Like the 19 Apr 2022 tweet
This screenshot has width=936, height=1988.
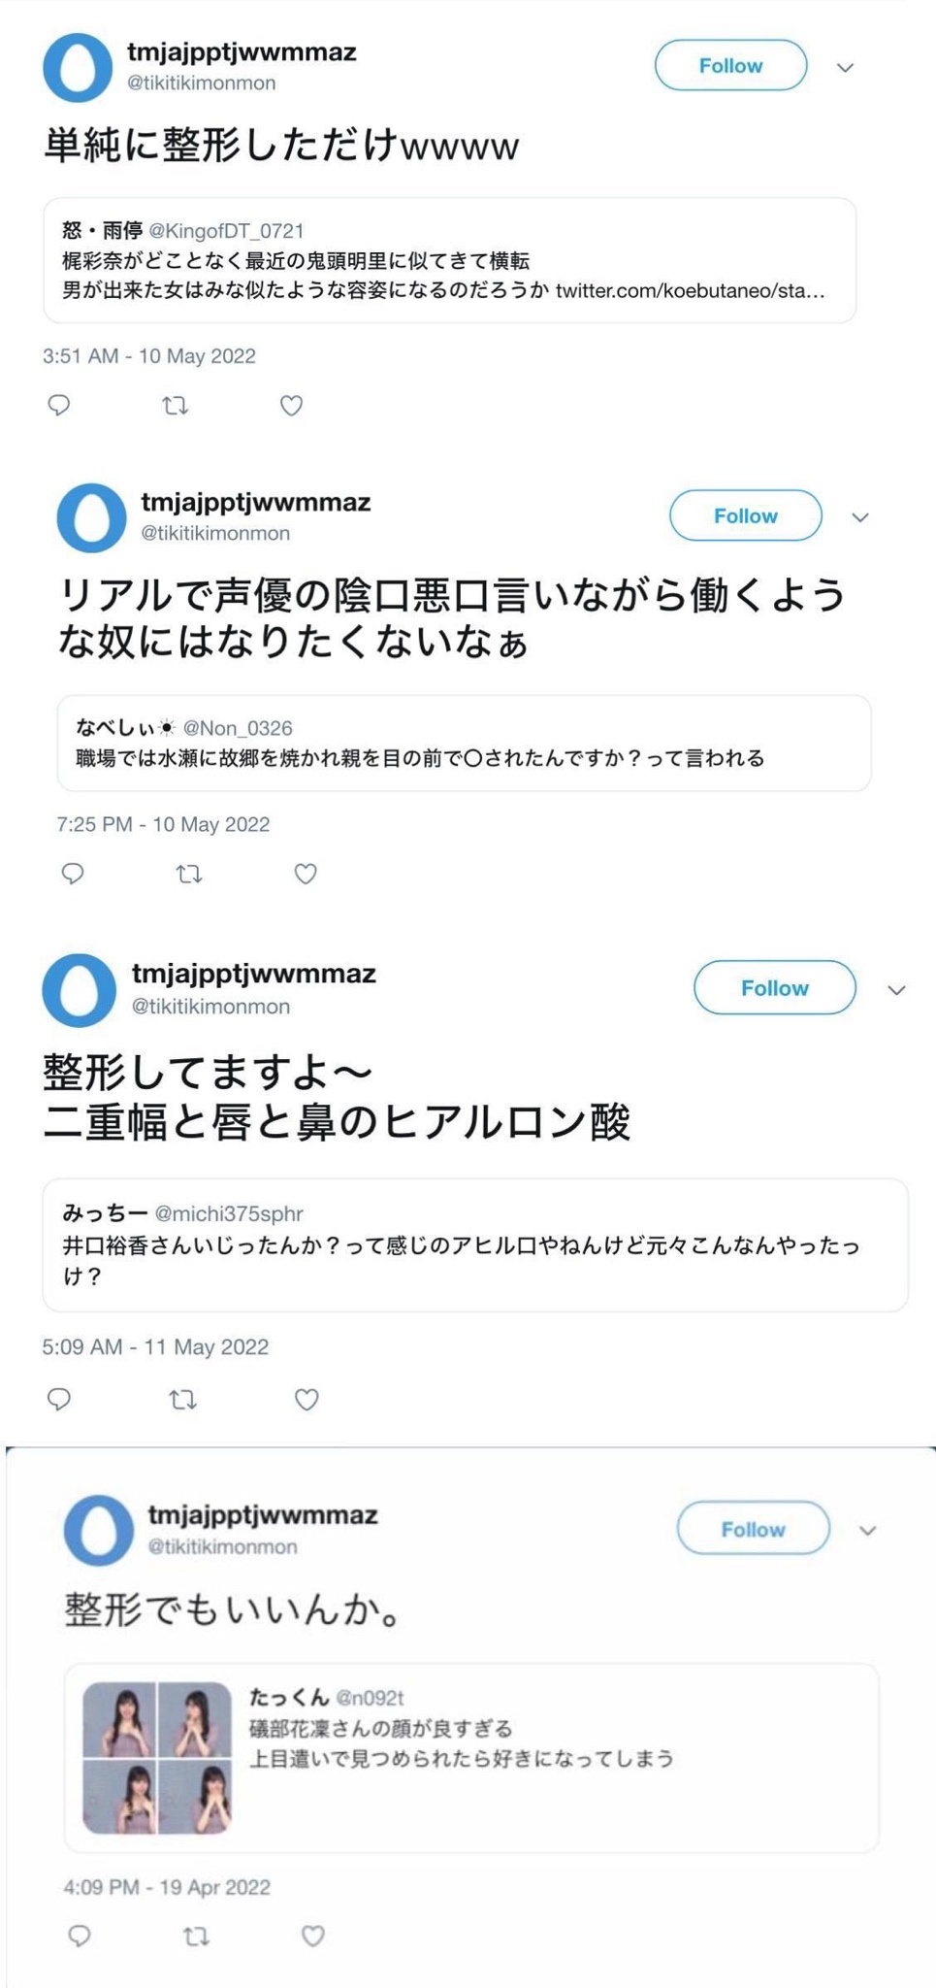point(312,1936)
